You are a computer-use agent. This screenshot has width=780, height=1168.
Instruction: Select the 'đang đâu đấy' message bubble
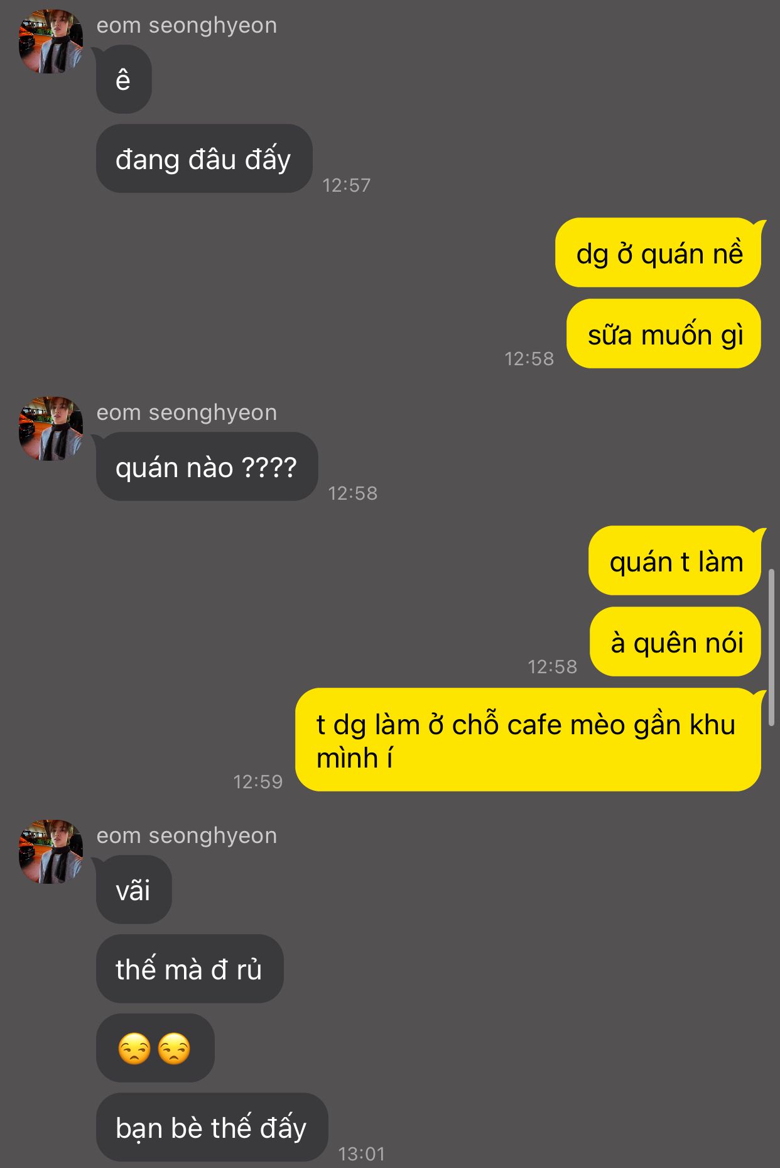[204, 158]
